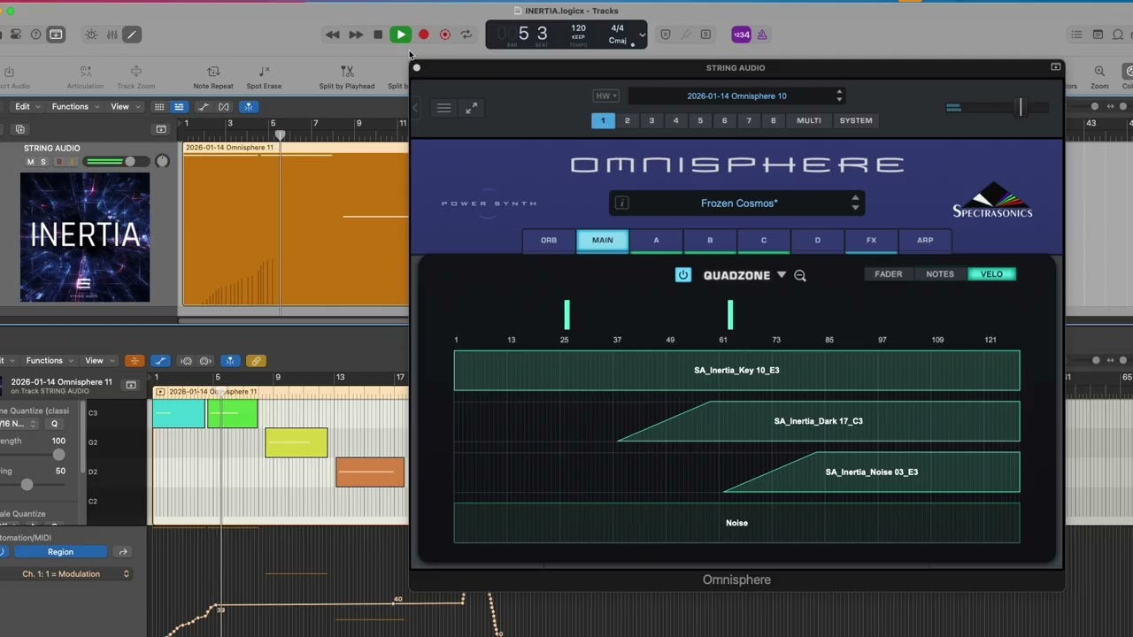Open Smart Controls via the dial icon
The width and height of the screenshot is (1133, 637).
91,35
